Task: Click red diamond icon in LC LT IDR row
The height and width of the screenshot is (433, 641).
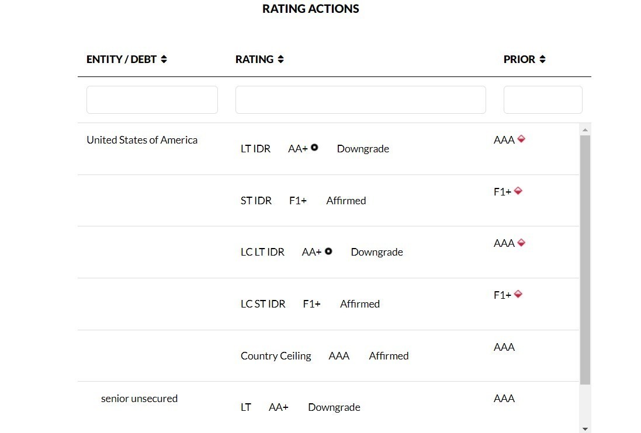Action: click(521, 242)
